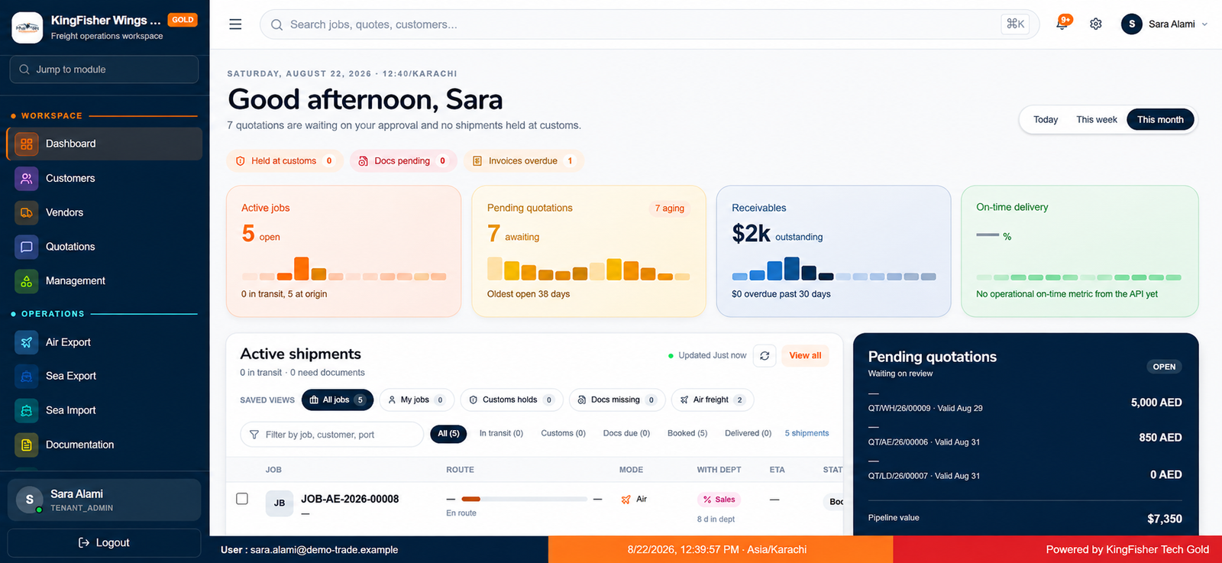Image resolution: width=1222 pixels, height=563 pixels.
Task: Show the All (5) shipments tab
Action: click(x=449, y=433)
